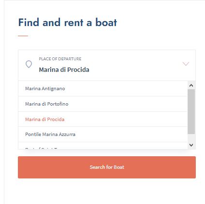Click the scrollbar track below the thumb
This screenshot has height=204, width=205.
(191, 137)
